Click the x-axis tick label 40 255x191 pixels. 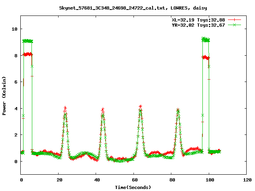coord(97,180)
